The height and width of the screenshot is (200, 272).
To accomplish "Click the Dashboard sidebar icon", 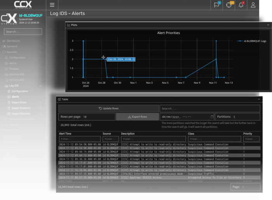I will [4, 41].
